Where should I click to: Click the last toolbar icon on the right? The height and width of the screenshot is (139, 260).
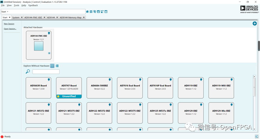(106, 12)
